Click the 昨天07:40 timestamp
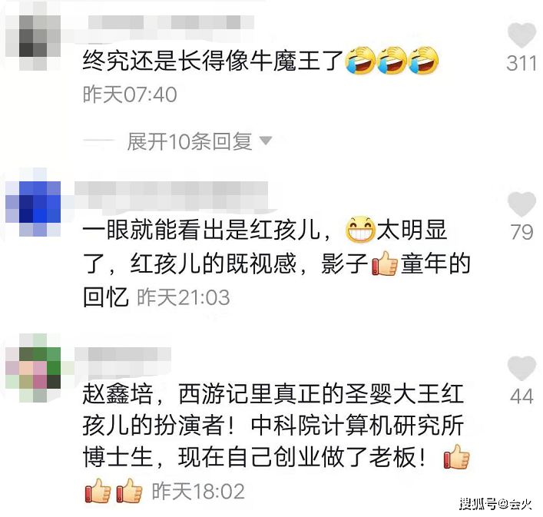The image size is (543, 517). pyautogui.click(x=130, y=94)
